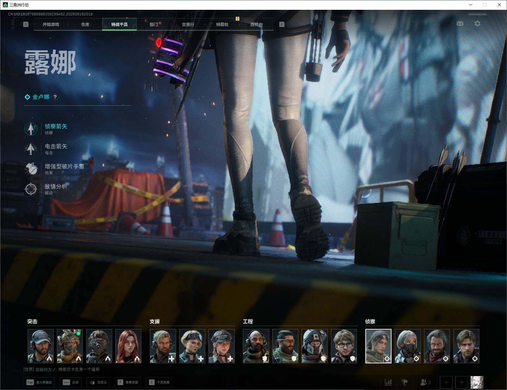507x390 pixels.
Task: Select the red-haired 突击 operator
Action: [x=128, y=346]
